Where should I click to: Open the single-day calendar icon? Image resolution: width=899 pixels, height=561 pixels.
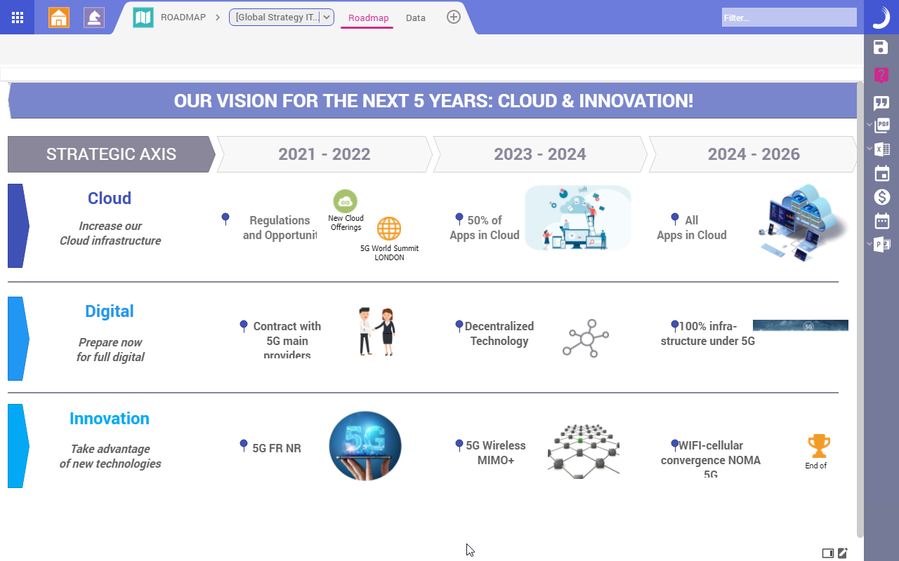(x=881, y=173)
